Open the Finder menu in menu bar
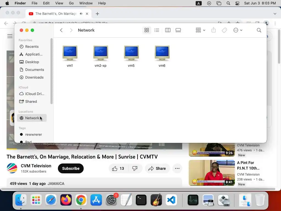This screenshot has width=281, height=211. click(20, 3)
